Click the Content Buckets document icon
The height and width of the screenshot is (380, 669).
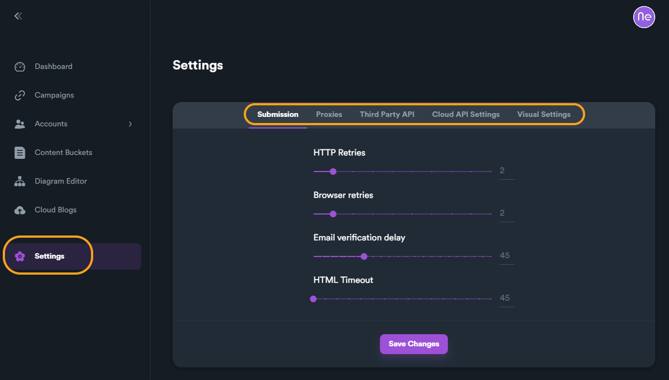(x=20, y=153)
